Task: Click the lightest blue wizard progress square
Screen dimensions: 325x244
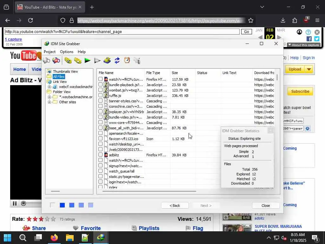Action: click(90, 205)
